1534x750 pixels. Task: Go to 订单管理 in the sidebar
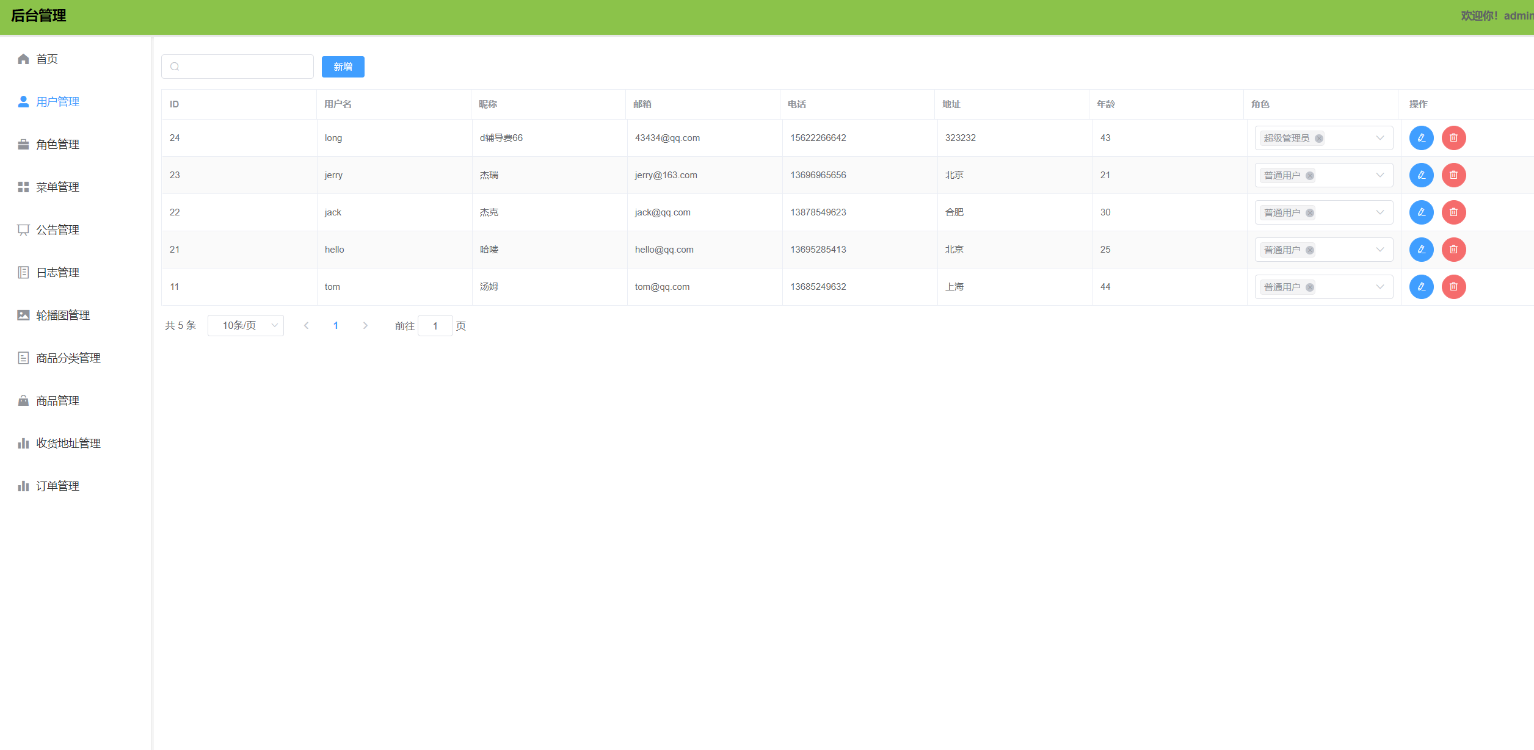tap(57, 486)
